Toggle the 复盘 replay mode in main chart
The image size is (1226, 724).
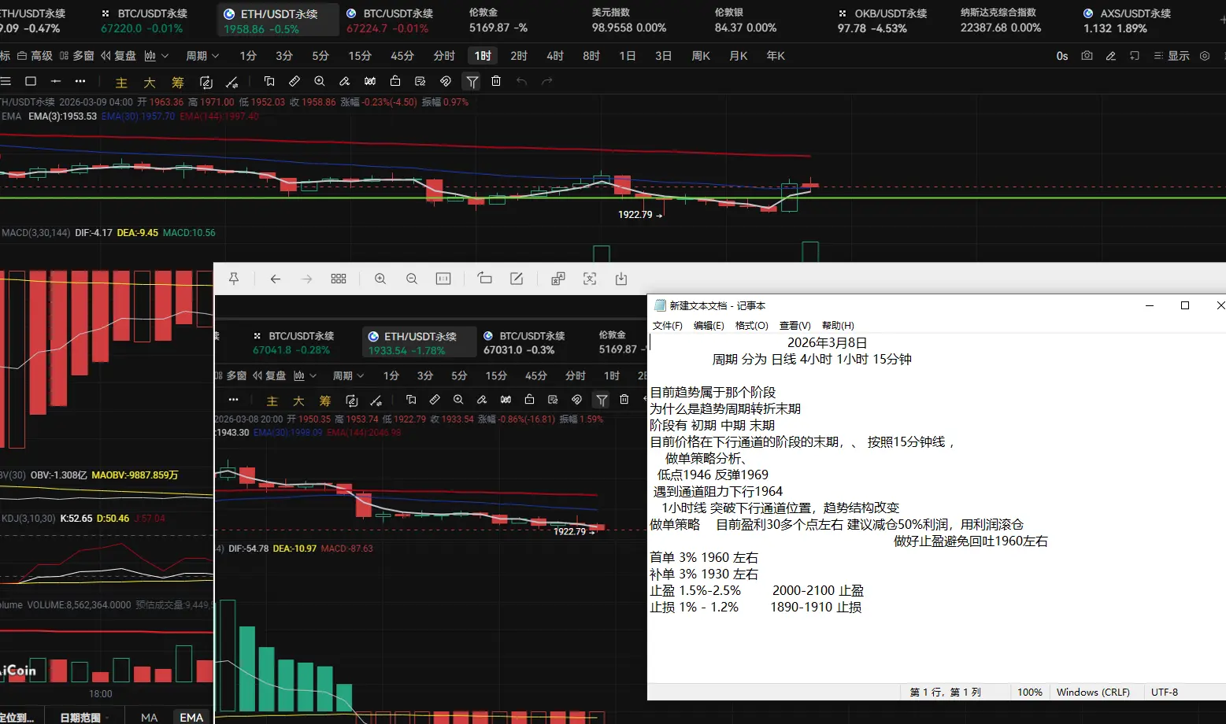click(118, 56)
